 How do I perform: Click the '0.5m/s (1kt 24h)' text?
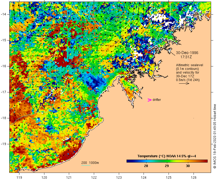[x=188, y=80]
